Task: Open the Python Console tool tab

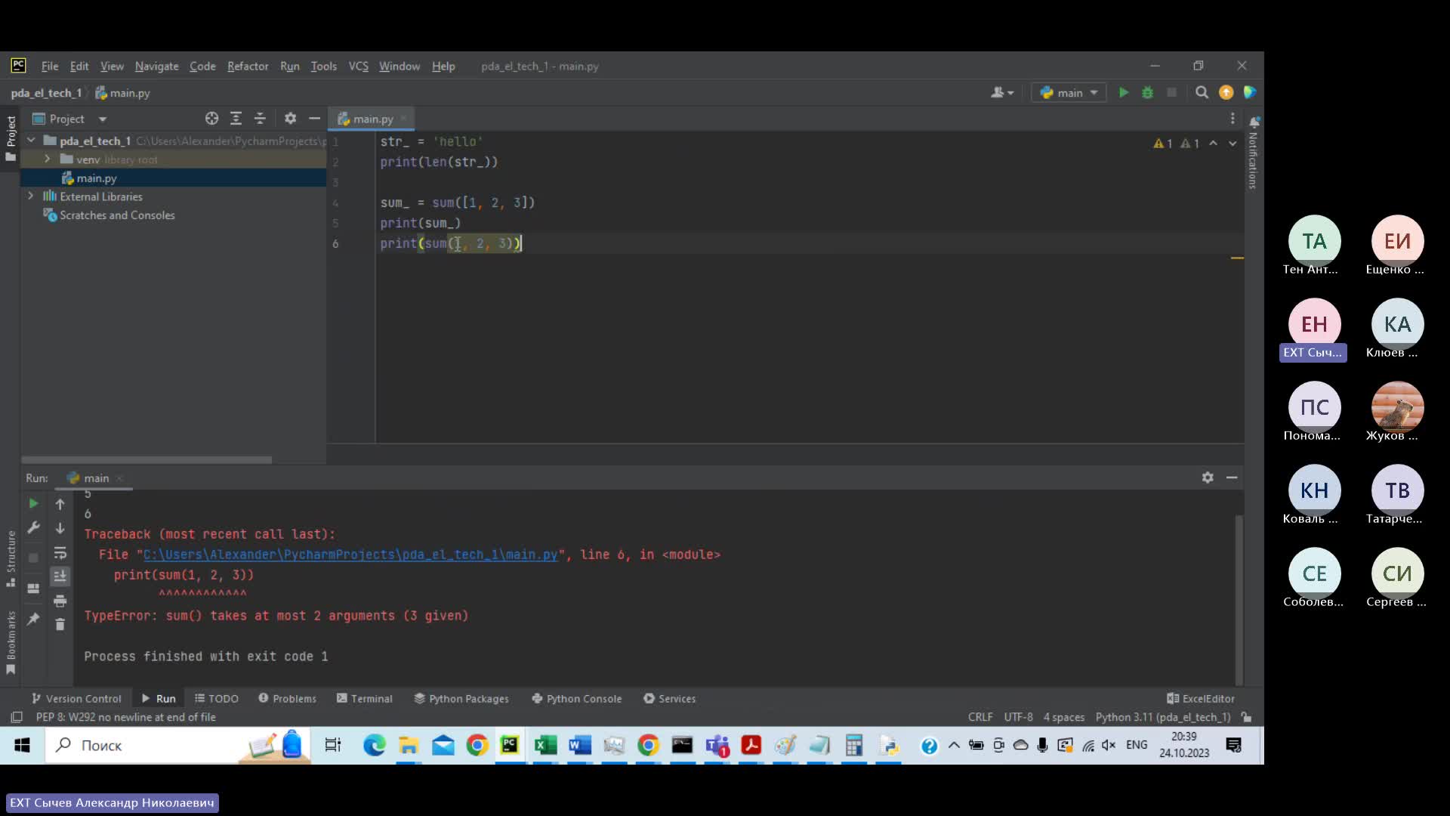Action: click(x=576, y=698)
